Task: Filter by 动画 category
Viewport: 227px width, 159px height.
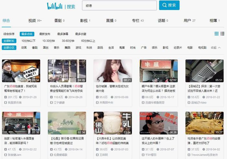Action: click(x=24, y=47)
